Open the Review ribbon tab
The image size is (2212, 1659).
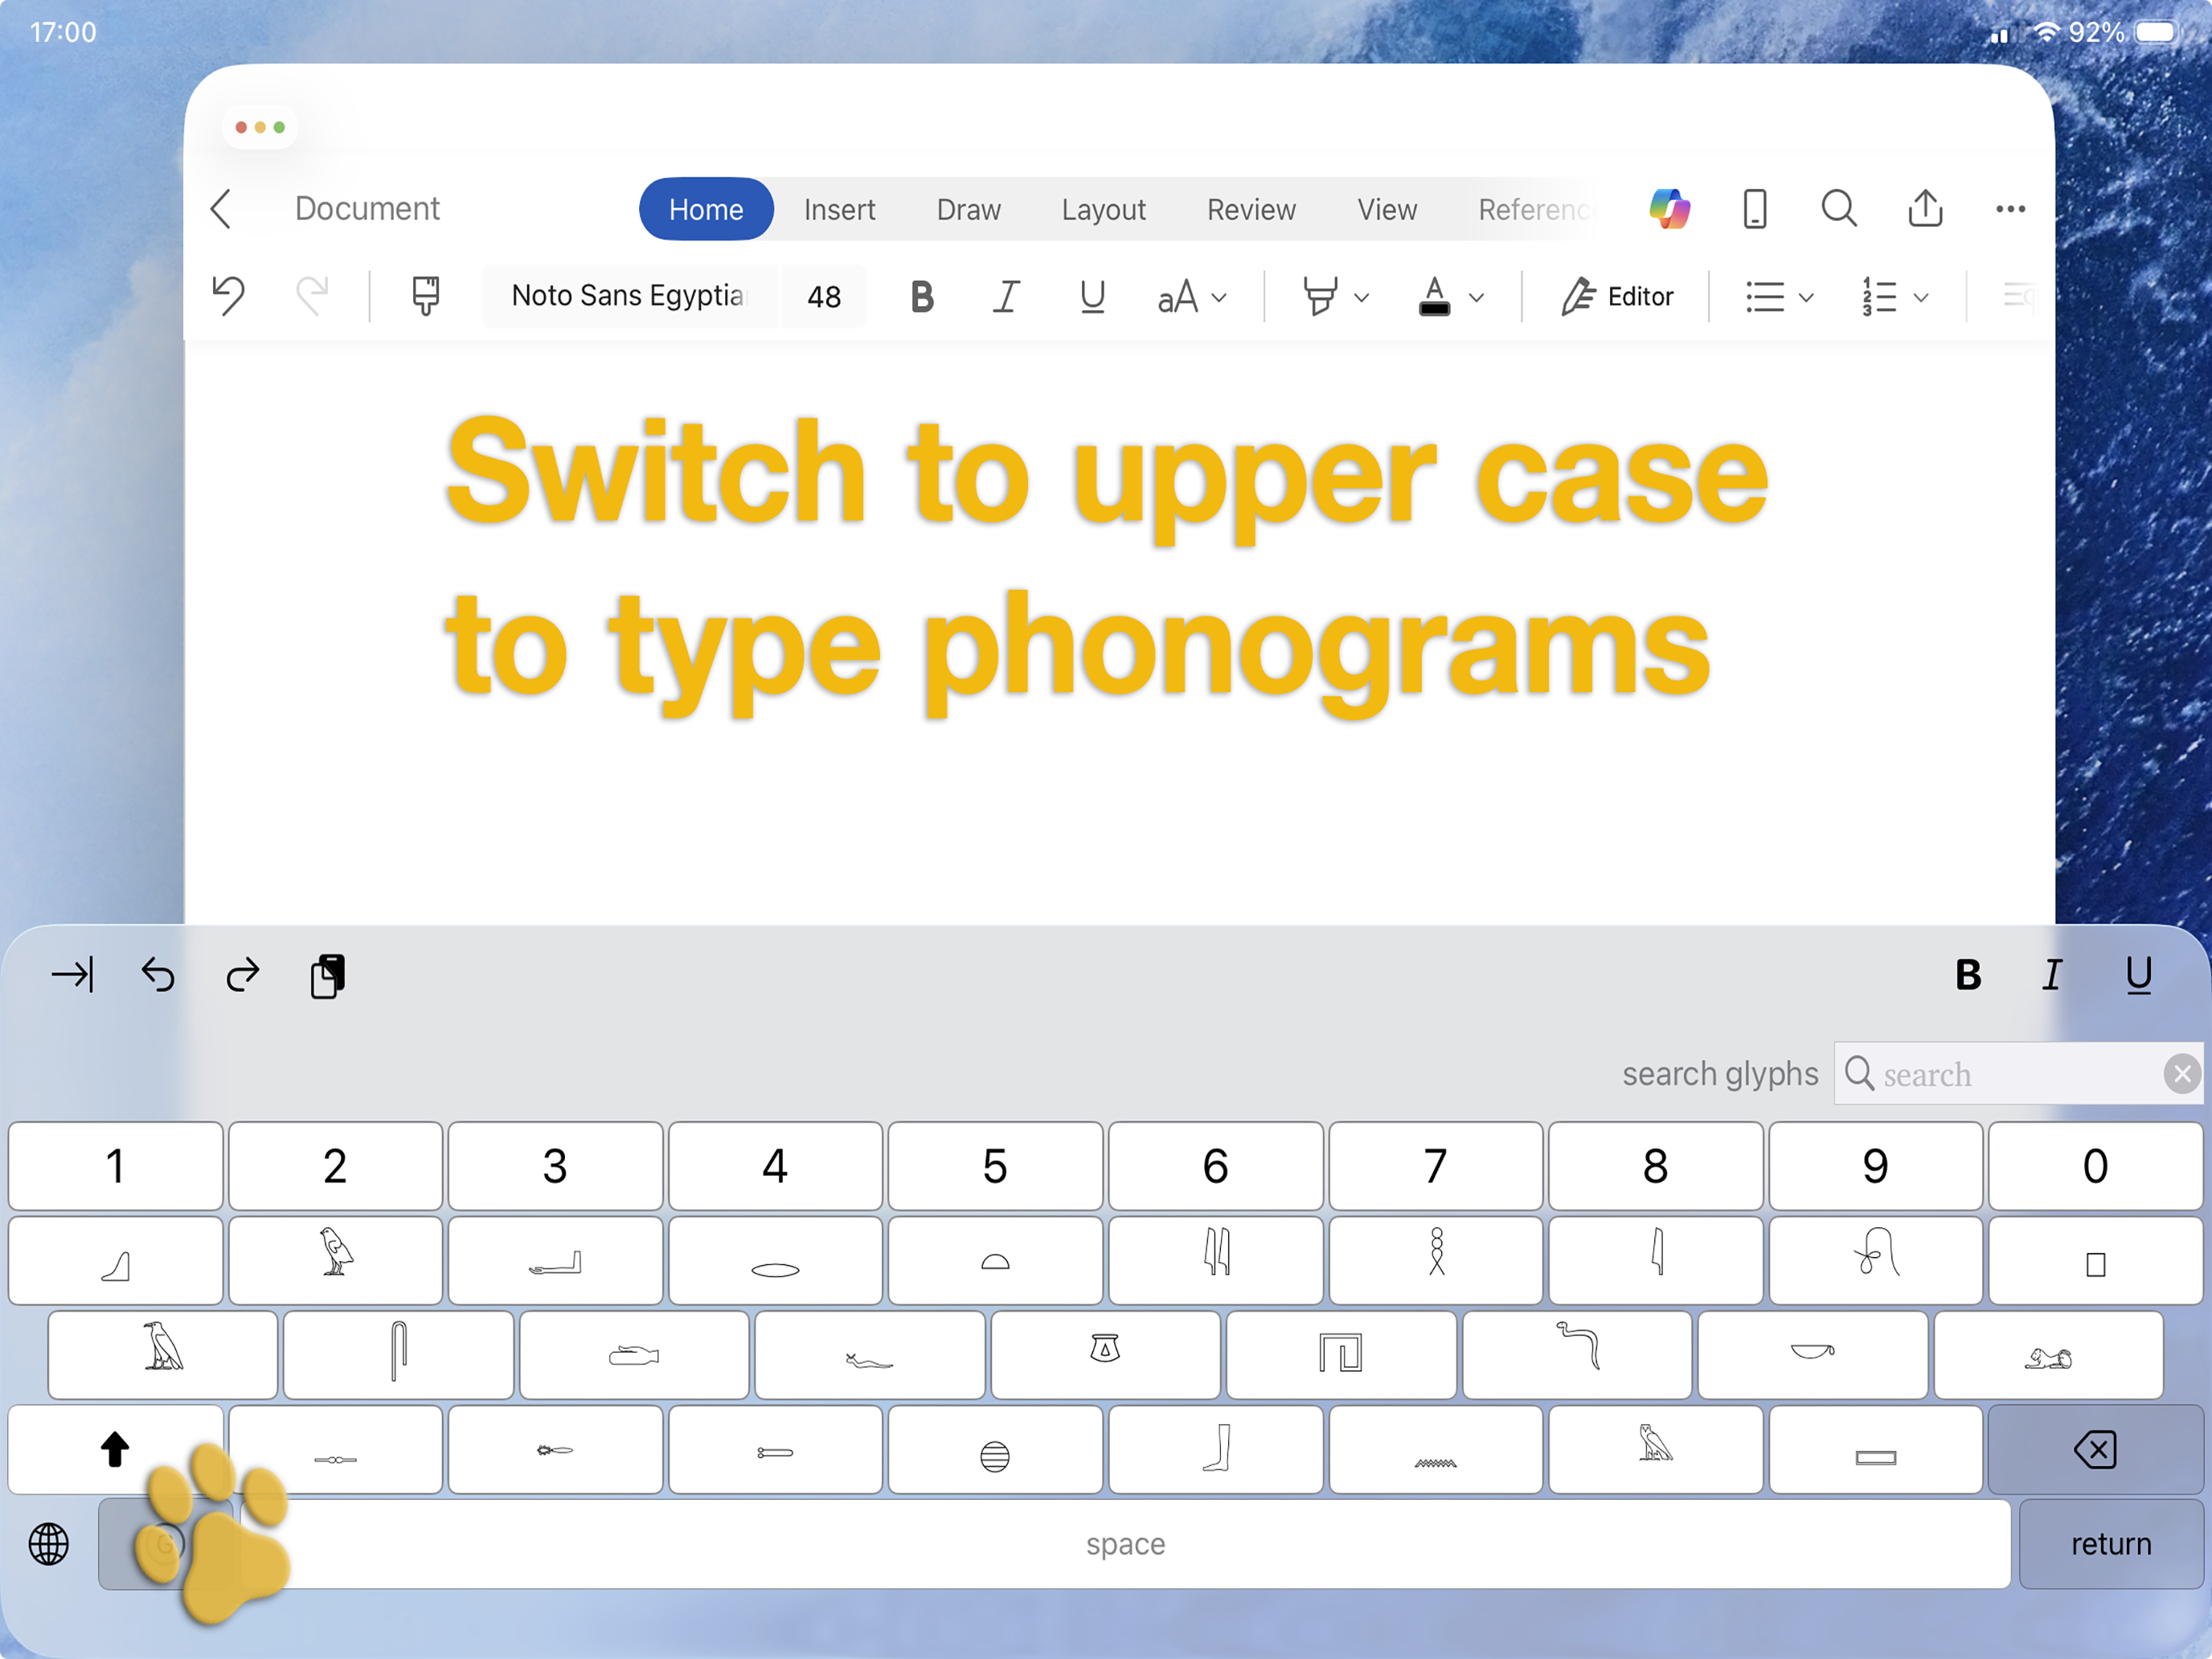(1251, 209)
